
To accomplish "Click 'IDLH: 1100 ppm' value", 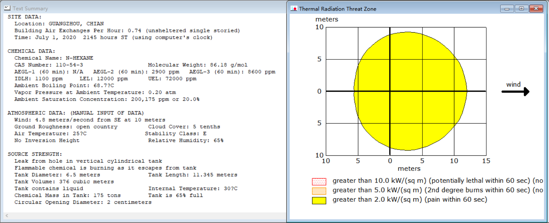I will 38,79.
